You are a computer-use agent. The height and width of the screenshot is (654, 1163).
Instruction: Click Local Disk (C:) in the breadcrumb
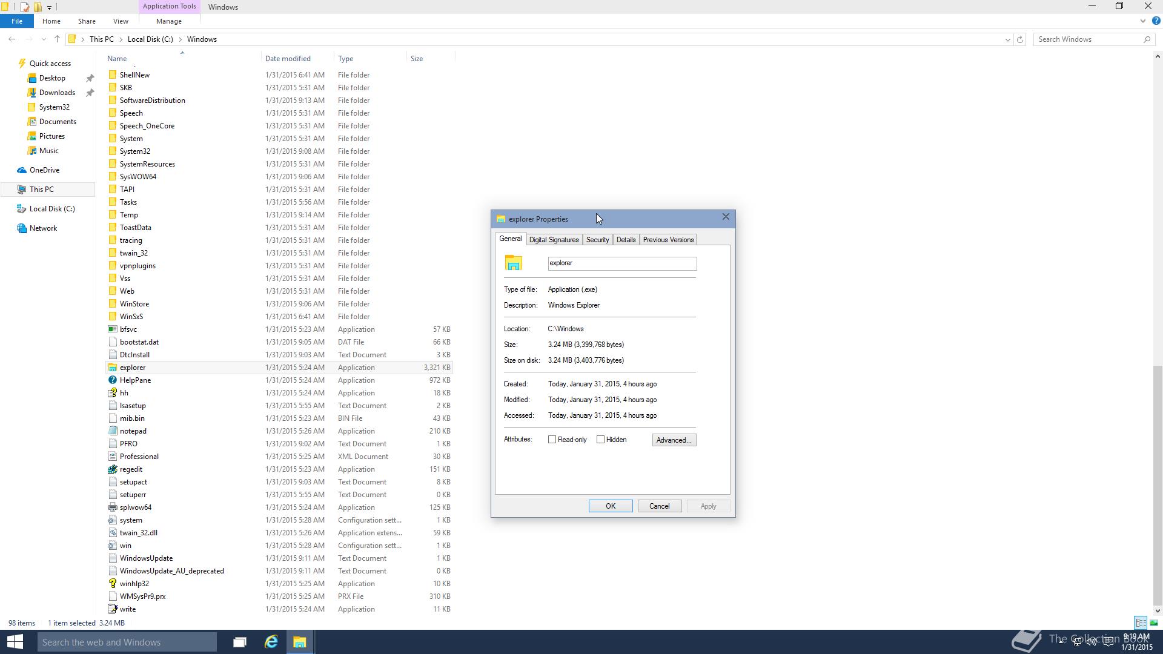point(150,39)
